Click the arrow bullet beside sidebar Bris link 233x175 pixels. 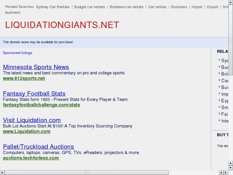(x=219, y=73)
